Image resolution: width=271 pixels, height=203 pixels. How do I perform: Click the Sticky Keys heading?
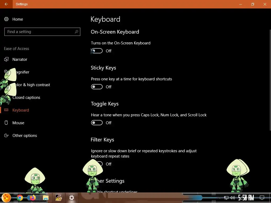point(103,68)
